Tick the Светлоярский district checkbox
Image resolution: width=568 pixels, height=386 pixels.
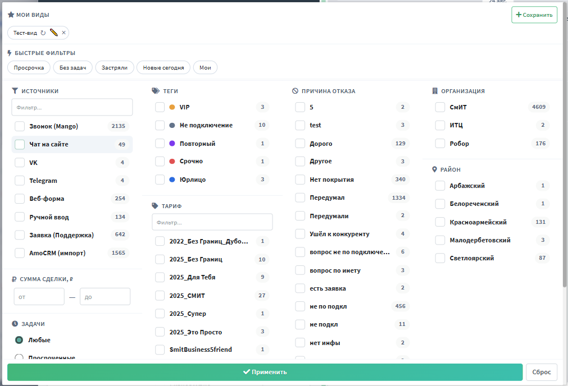pos(440,258)
